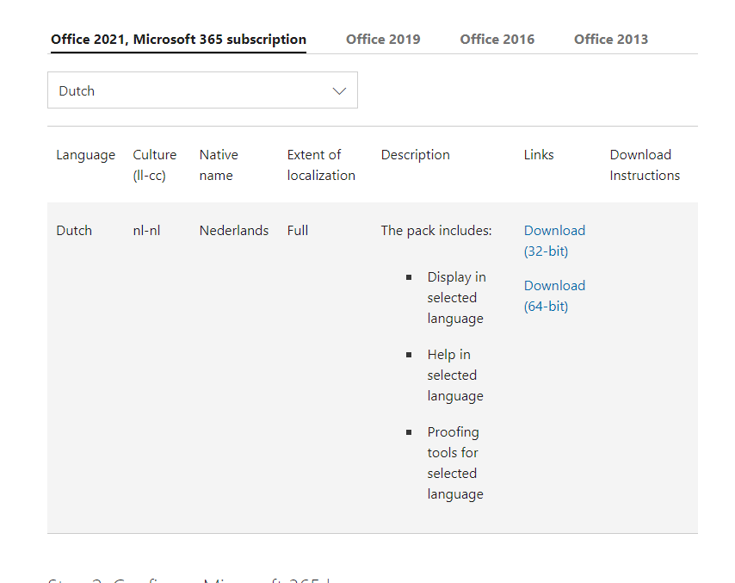Viewport: 735px width, 583px height.
Task: Click 'Help in selected language' bullet item
Action: click(455, 375)
